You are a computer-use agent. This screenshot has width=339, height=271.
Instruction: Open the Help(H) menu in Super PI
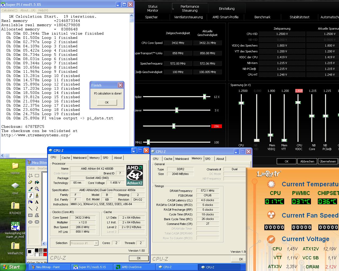pos(43,10)
